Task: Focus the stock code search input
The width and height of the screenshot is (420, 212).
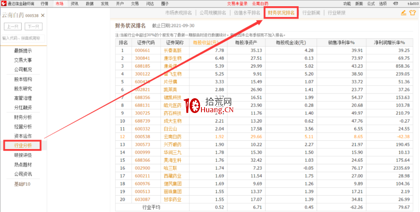Action: pyautogui.click(x=23, y=38)
